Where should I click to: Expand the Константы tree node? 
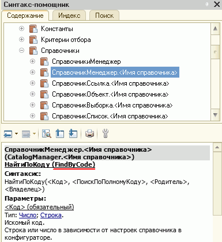click(x=21, y=29)
